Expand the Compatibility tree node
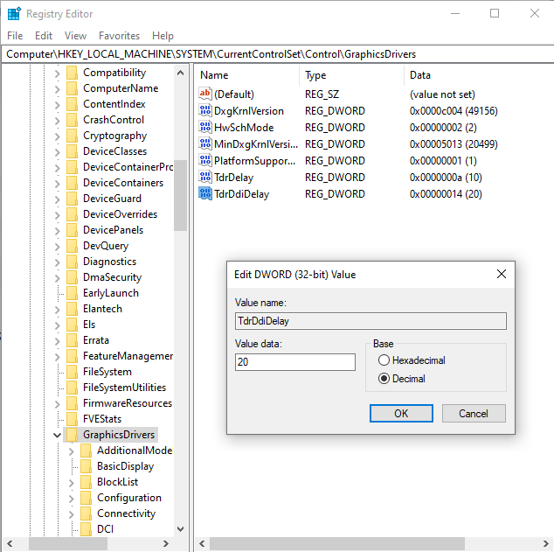Image resolution: width=554 pixels, height=552 pixels. [58, 73]
